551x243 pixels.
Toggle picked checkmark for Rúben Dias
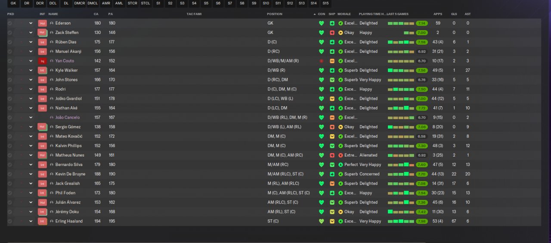[x=10, y=42]
